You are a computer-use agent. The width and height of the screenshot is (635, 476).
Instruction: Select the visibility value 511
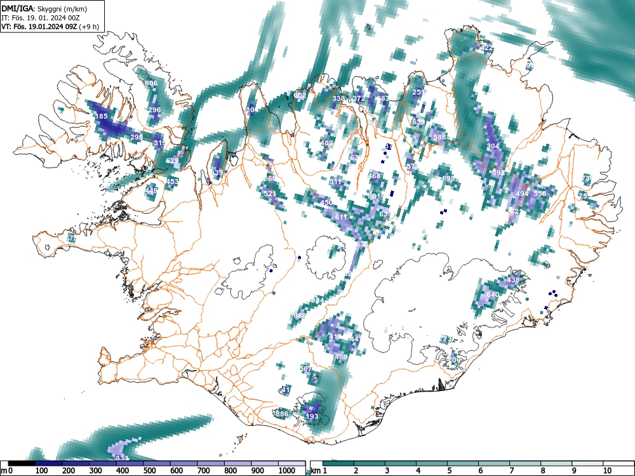coord(335,182)
